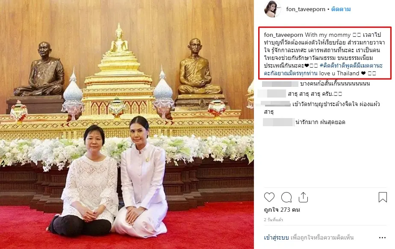
Task: Follow fon_taveeporn via ติดตาม link
Action: [341, 9]
